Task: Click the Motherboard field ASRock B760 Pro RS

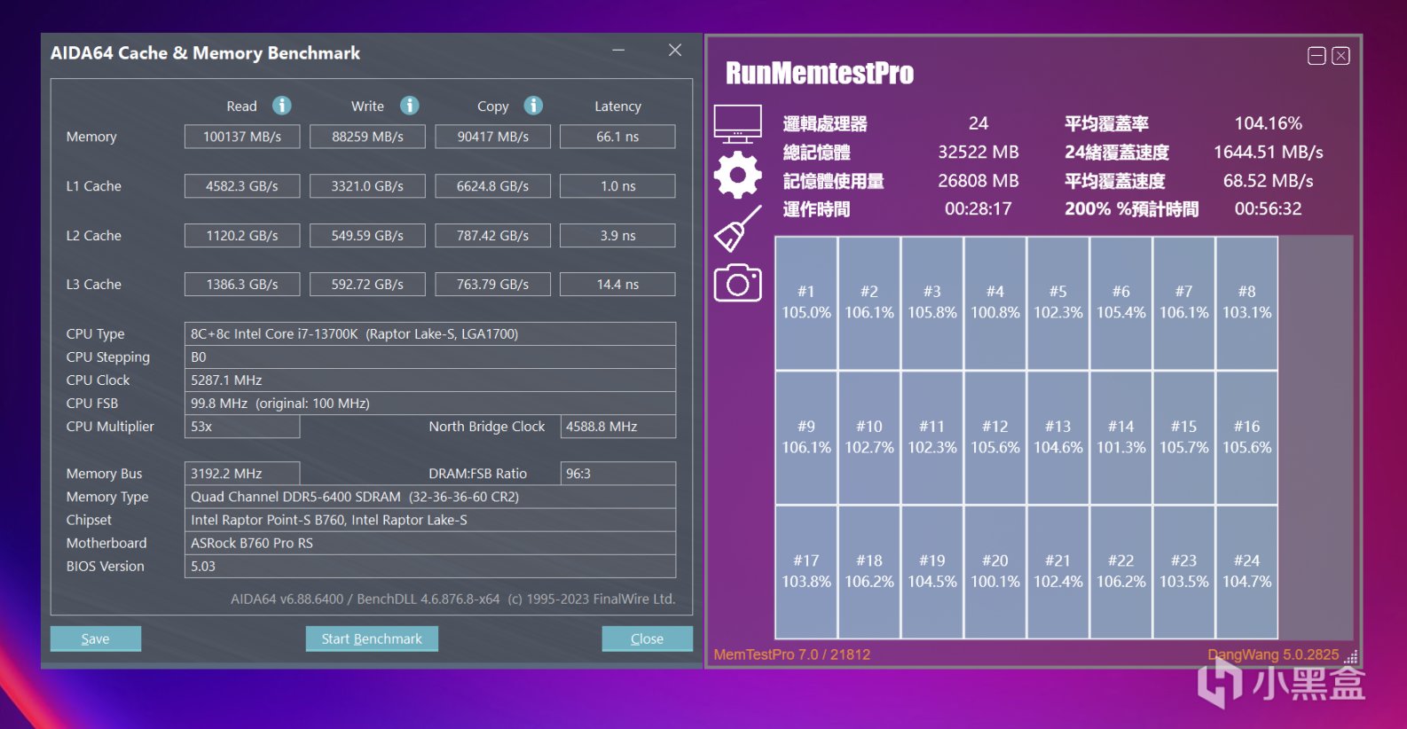Action: coord(430,543)
